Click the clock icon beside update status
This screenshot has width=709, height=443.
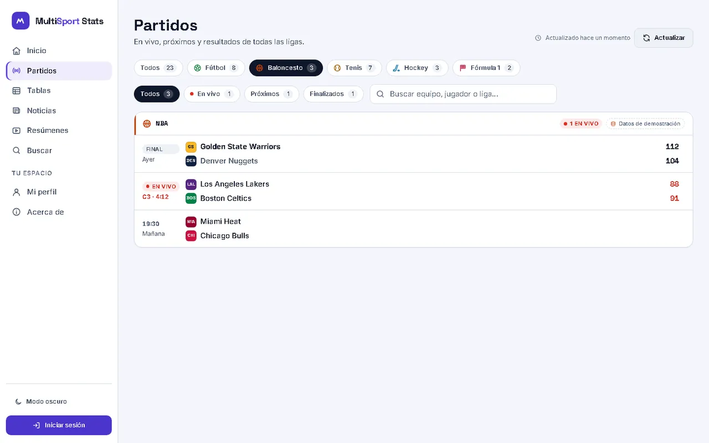point(538,38)
